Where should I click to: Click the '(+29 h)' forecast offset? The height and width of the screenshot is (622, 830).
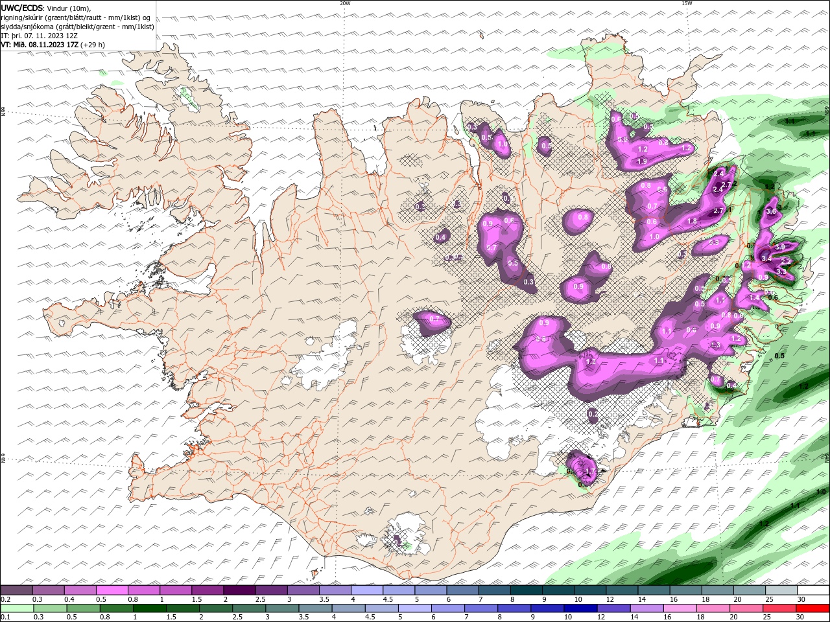point(93,45)
